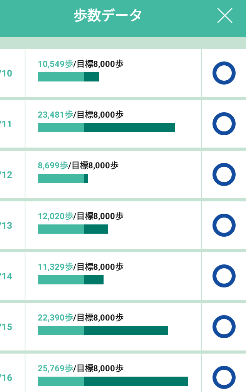Viewport: 246px width, 392px height.
Task: Tap the blue circle for date /12
Action: (224, 174)
